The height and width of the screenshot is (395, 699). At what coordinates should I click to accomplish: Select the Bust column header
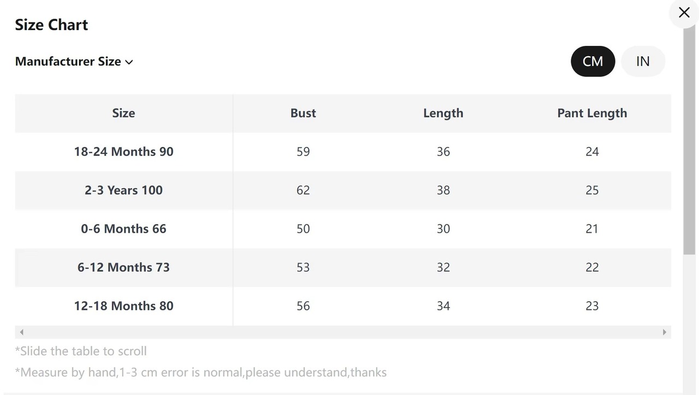coord(303,113)
